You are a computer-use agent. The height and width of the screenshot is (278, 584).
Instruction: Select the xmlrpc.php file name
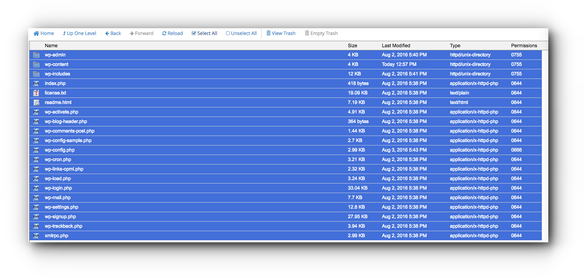click(x=56, y=236)
